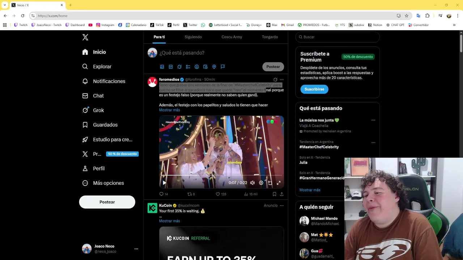Open Guardados bookmarks in sidebar
The height and width of the screenshot is (260, 463).
pyautogui.click(x=100, y=125)
